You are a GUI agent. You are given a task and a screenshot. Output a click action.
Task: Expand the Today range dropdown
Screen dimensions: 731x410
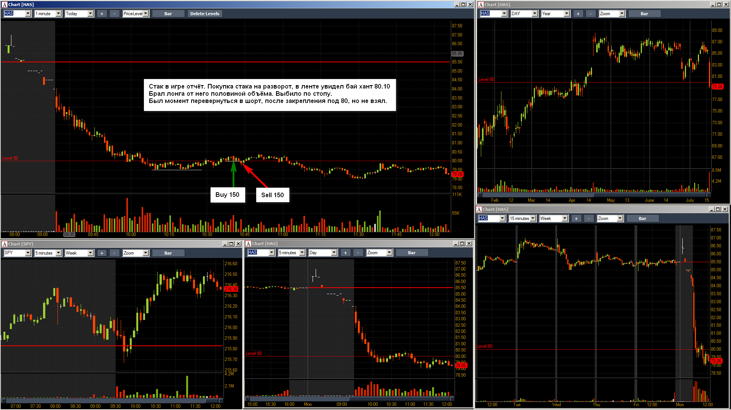click(x=90, y=14)
